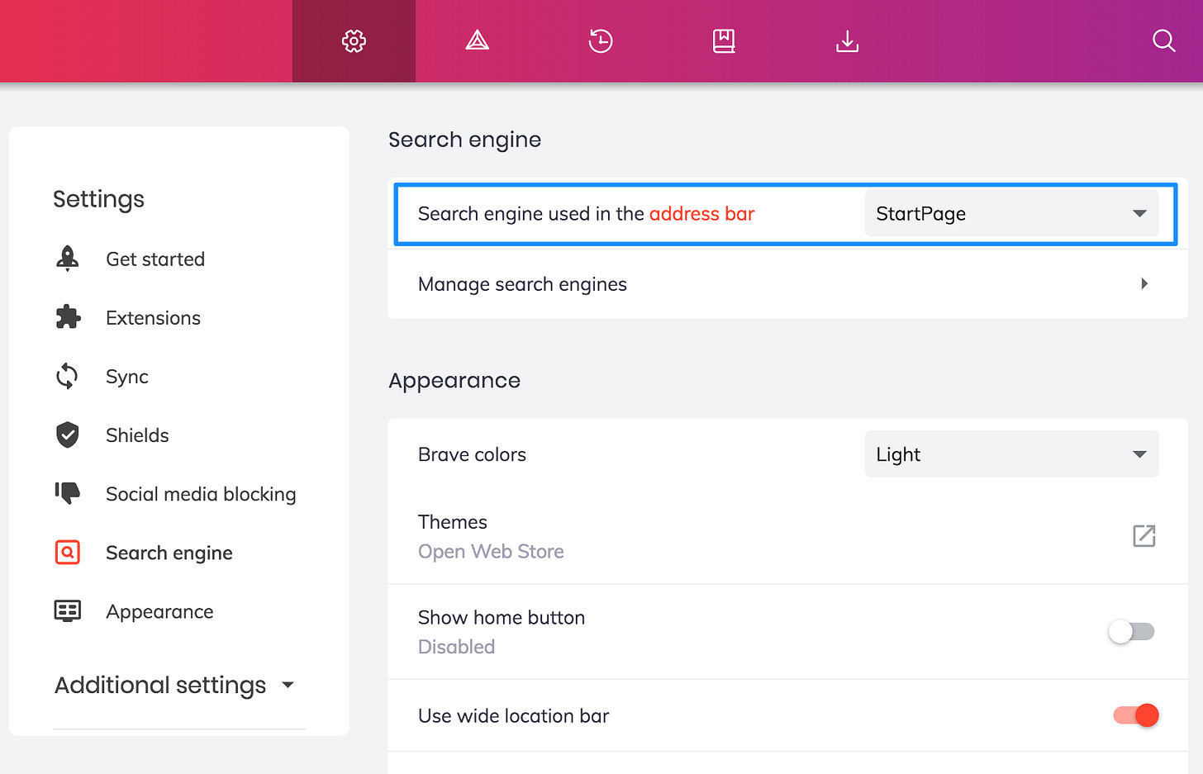Select Social media blocking in sidebar
The width and height of the screenshot is (1203, 774).
pyautogui.click(x=201, y=494)
